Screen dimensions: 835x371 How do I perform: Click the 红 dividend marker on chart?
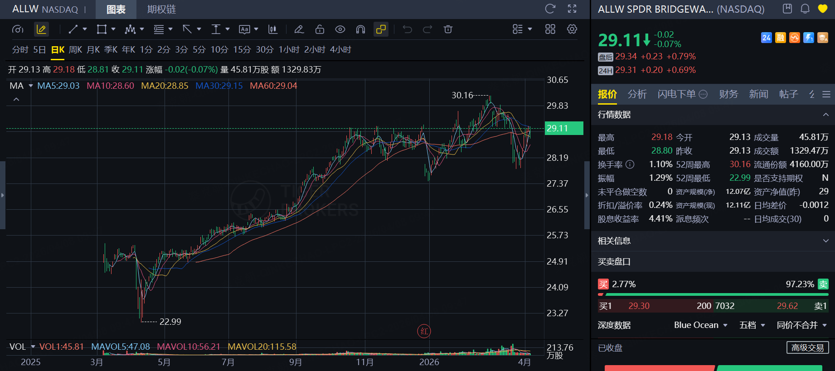pyautogui.click(x=424, y=331)
